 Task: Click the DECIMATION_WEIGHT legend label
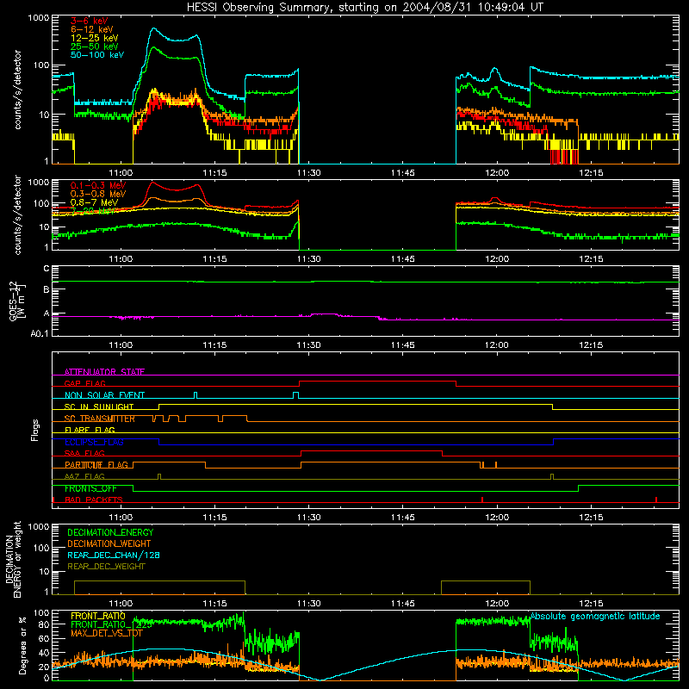109,543
